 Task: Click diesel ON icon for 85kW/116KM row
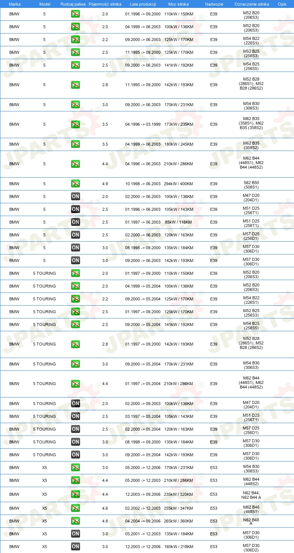pos(76,222)
